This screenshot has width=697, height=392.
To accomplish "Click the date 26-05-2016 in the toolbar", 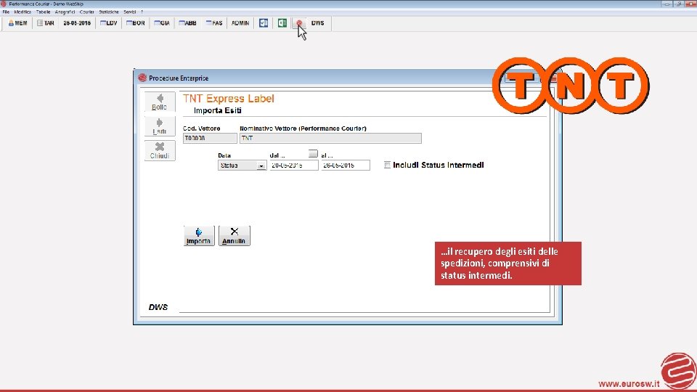I will (x=77, y=23).
